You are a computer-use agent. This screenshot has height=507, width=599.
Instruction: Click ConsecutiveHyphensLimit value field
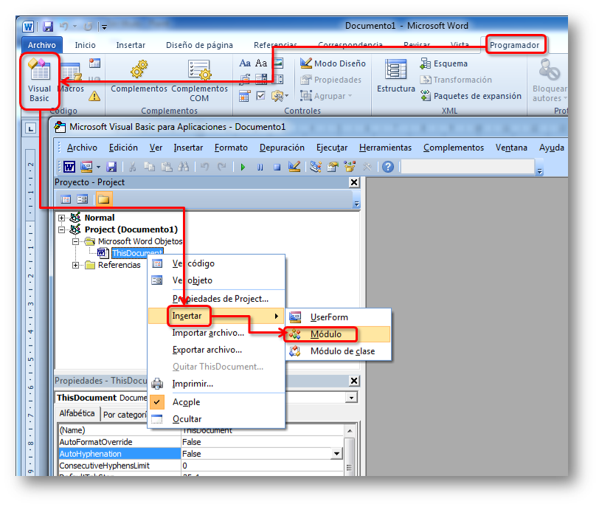tap(263, 466)
